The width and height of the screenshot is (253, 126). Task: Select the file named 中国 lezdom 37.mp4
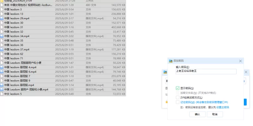[x=17, y=50]
